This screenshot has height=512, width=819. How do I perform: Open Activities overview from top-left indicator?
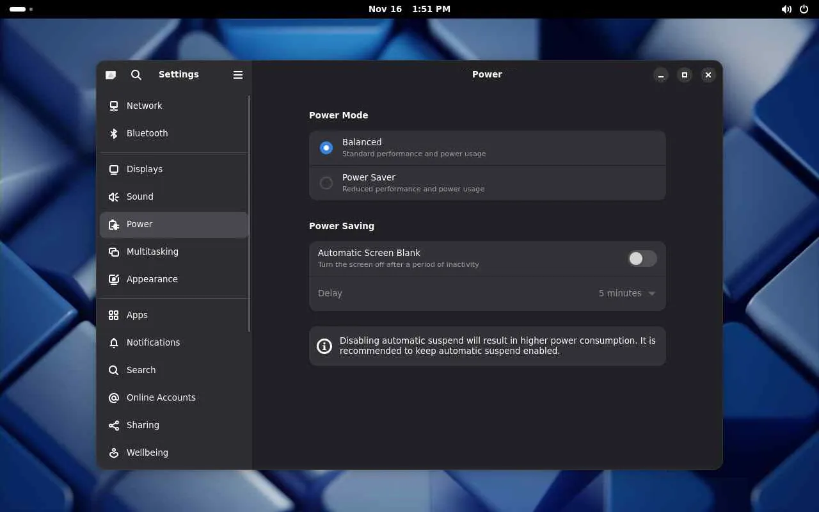point(21,9)
